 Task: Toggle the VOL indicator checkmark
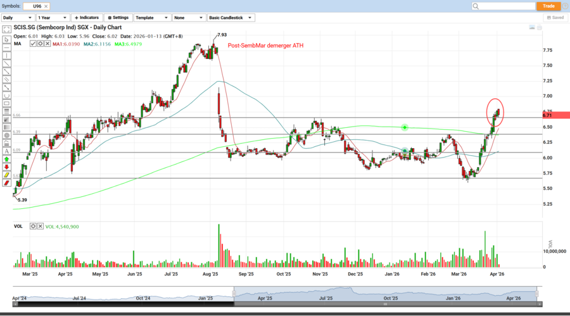point(33,226)
